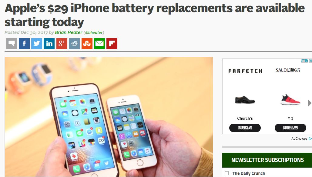Click the black Church's shoe image
Viewport: 312px width, 177px height.
(x=245, y=100)
